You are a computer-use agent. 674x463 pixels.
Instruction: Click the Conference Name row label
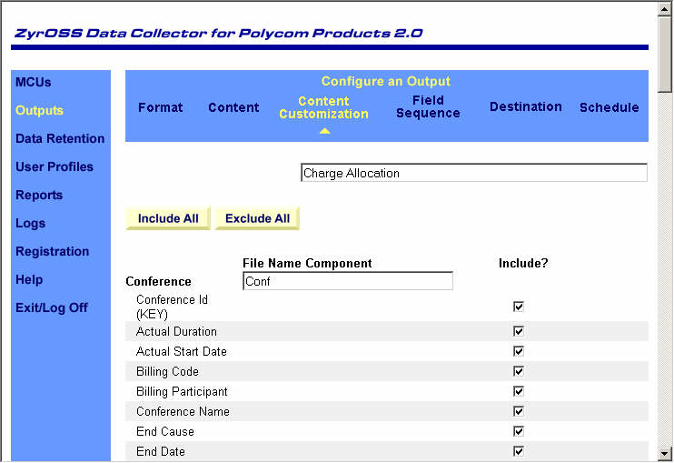pyautogui.click(x=183, y=411)
